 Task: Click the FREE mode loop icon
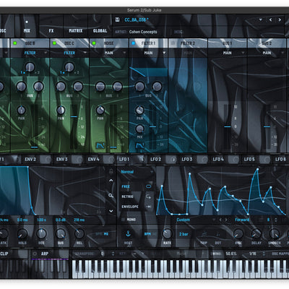(149, 186)
